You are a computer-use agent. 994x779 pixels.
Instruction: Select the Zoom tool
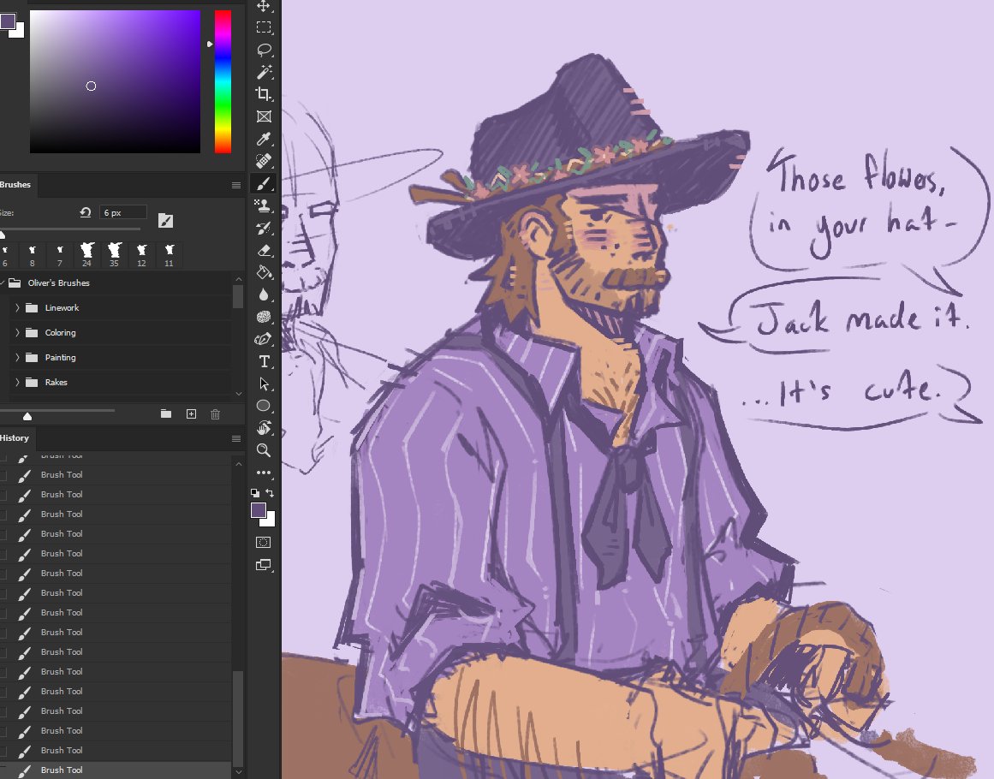(265, 450)
